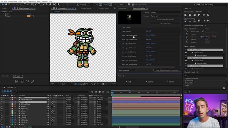The width and height of the screenshot is (228, 128).
Task: Toggle the Anchor Point stopwatch
Action: 187,31
